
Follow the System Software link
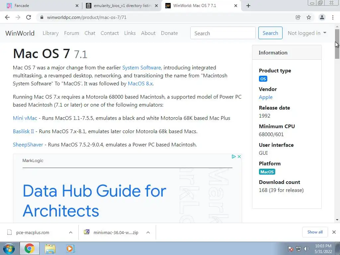tap(141, 68)
